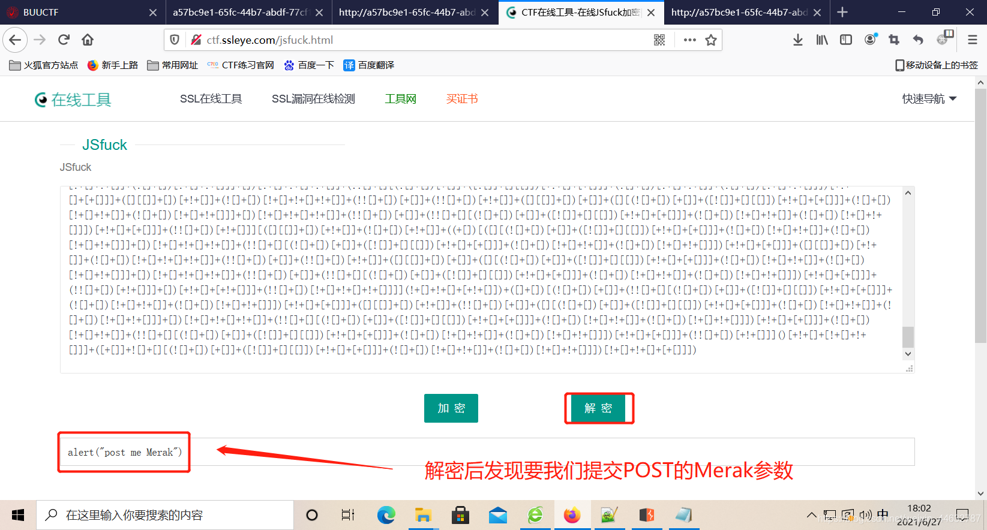Open 火狐官方站点 bookmark folder
Viewport: 987px width, 530px height.
44,65
